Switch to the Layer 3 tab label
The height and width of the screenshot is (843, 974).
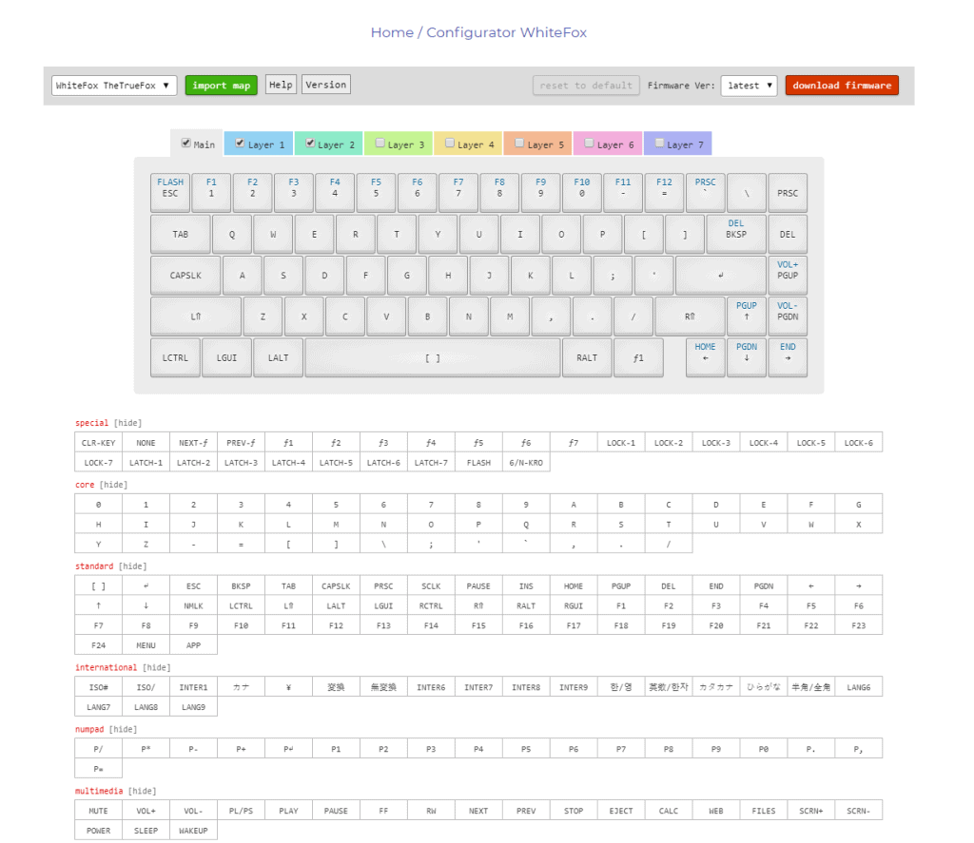pyautogui.click(x=405, y=144)
